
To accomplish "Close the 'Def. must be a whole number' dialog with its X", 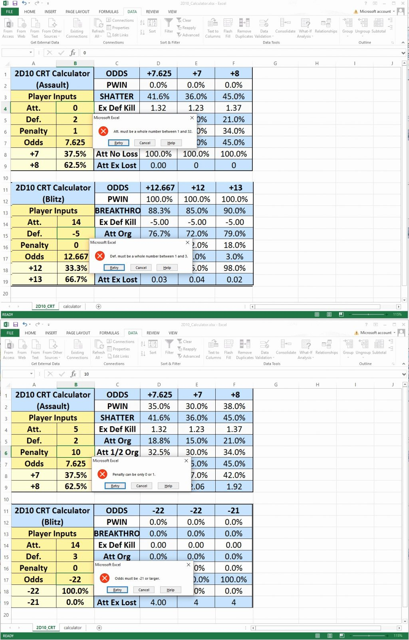I will coord(187,242).
